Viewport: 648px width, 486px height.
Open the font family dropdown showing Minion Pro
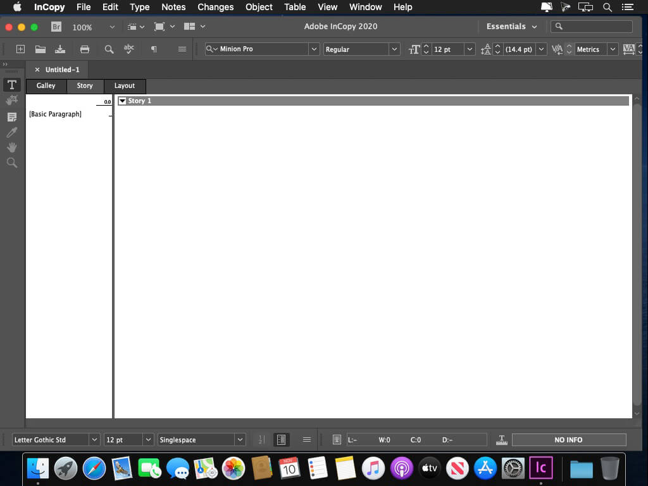[x=315, y=49]
